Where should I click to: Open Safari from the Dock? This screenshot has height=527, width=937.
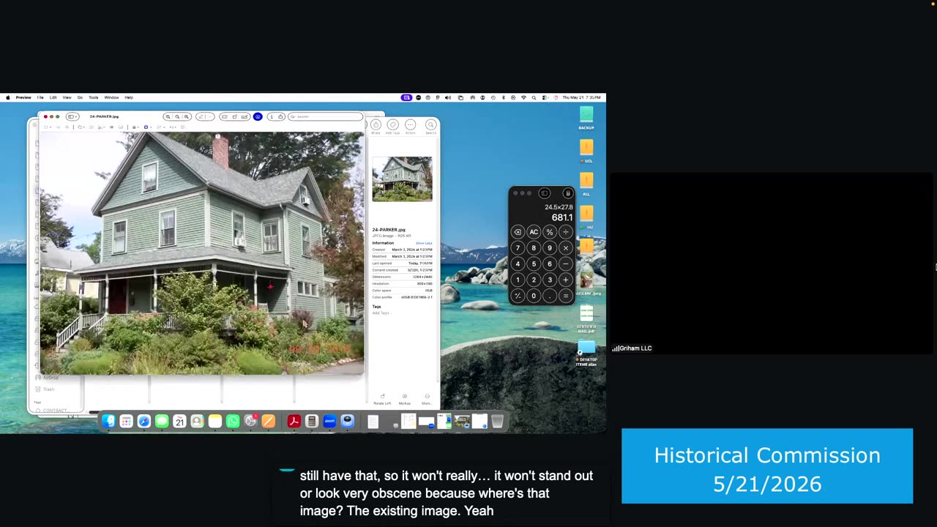click(x=144, y=421)
